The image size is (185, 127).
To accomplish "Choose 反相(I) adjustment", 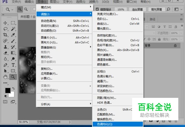I will [118, 71].
